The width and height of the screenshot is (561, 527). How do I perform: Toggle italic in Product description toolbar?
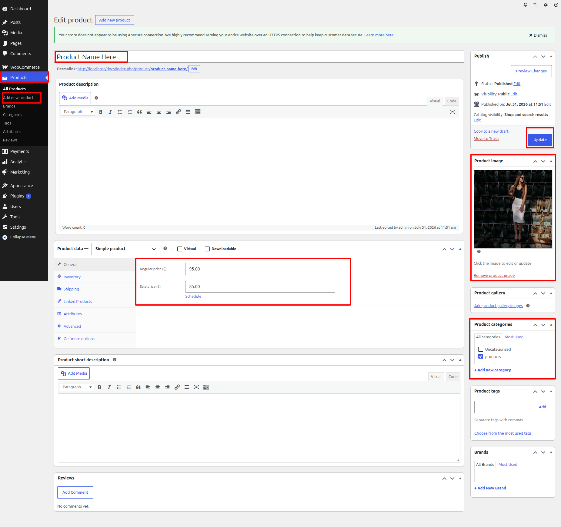point(110,112)
